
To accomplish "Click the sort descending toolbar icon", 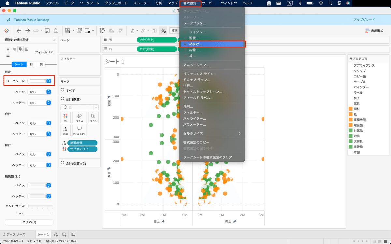I will point(120,31).
